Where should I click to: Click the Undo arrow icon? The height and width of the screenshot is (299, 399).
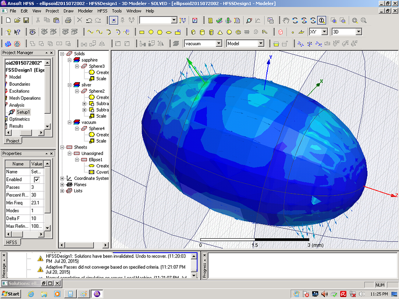click(x=89, y=20)
